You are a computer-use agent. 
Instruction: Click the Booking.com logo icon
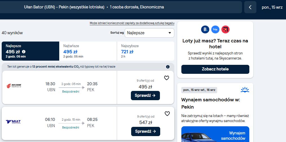click(x=205, y=29)
